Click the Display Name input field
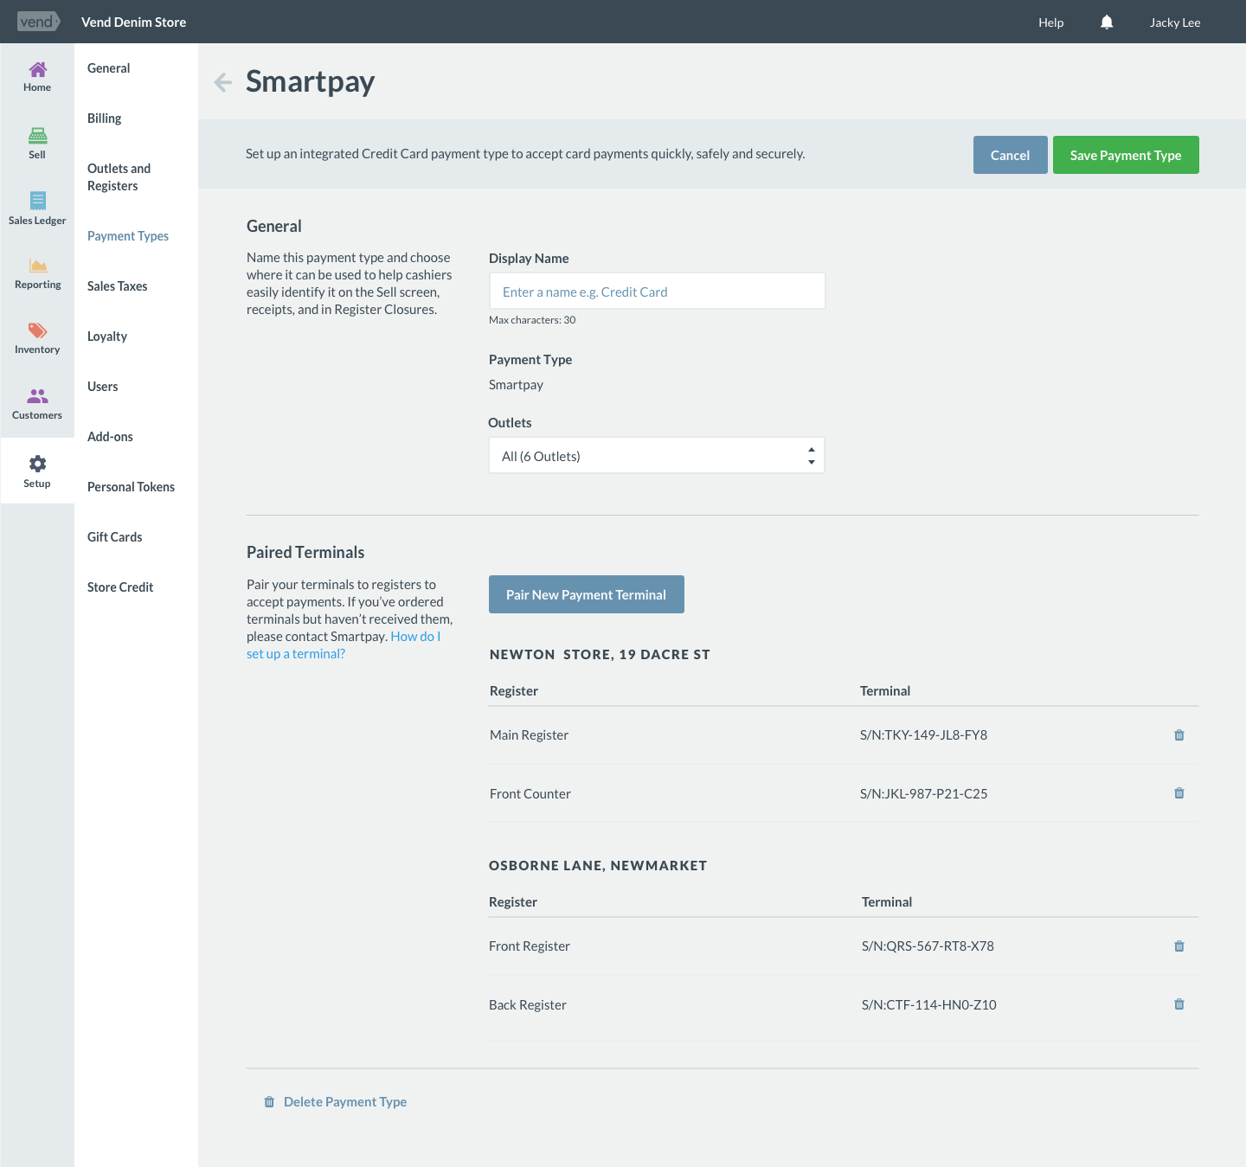 [x=657, y=292]
